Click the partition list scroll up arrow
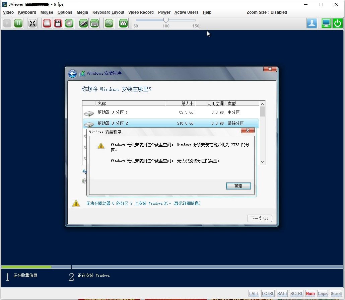 (x=262, y=103)
